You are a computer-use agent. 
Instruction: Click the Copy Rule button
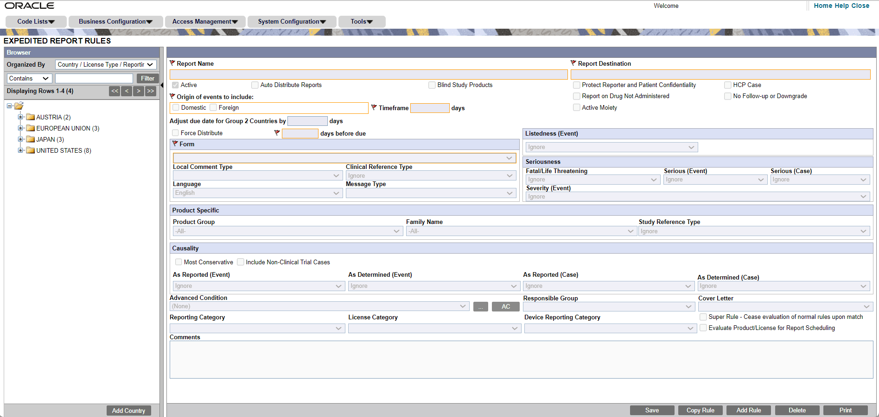click(x=700, y=410)
